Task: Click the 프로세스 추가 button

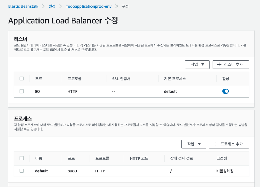Action: pyautogui.click(x=229, y=144)
